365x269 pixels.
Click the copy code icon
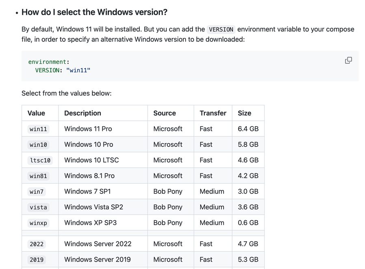coord(348,60)
